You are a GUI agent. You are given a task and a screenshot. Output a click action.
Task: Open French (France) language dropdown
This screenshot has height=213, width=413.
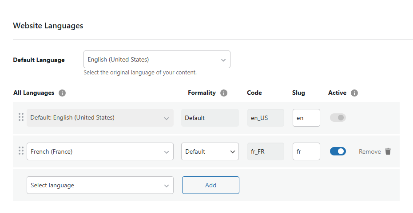click(100, 151)
